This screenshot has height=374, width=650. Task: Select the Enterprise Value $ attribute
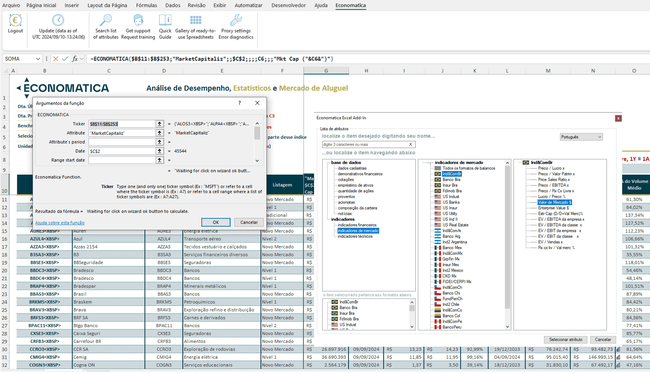point(553,208)
